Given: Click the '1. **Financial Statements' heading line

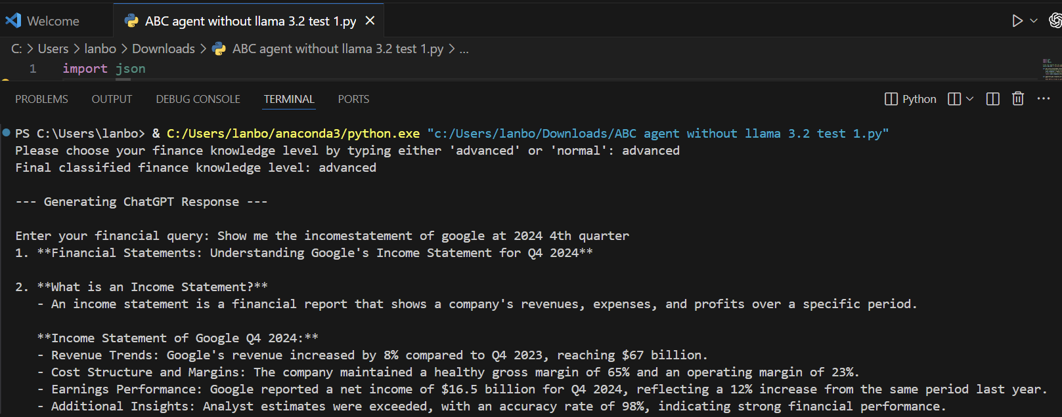Looking at the screenshot, I should pos(304,253).
